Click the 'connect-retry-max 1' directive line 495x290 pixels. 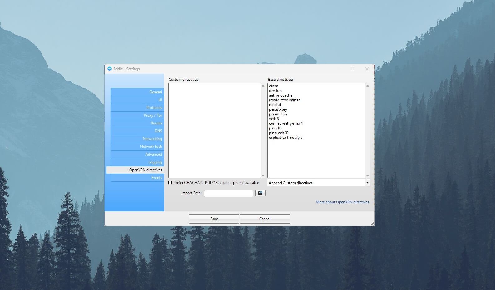[286, 123]
